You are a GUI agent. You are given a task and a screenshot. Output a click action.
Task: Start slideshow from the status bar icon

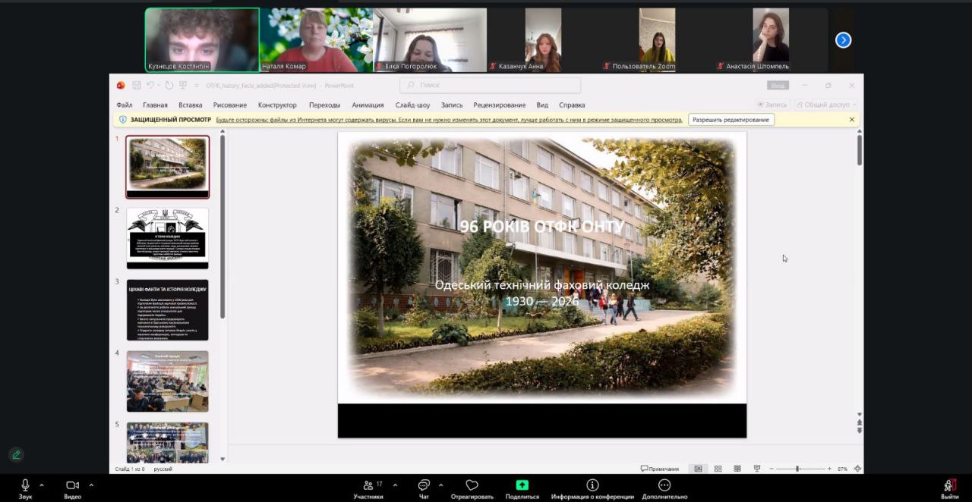coord(757,469)
